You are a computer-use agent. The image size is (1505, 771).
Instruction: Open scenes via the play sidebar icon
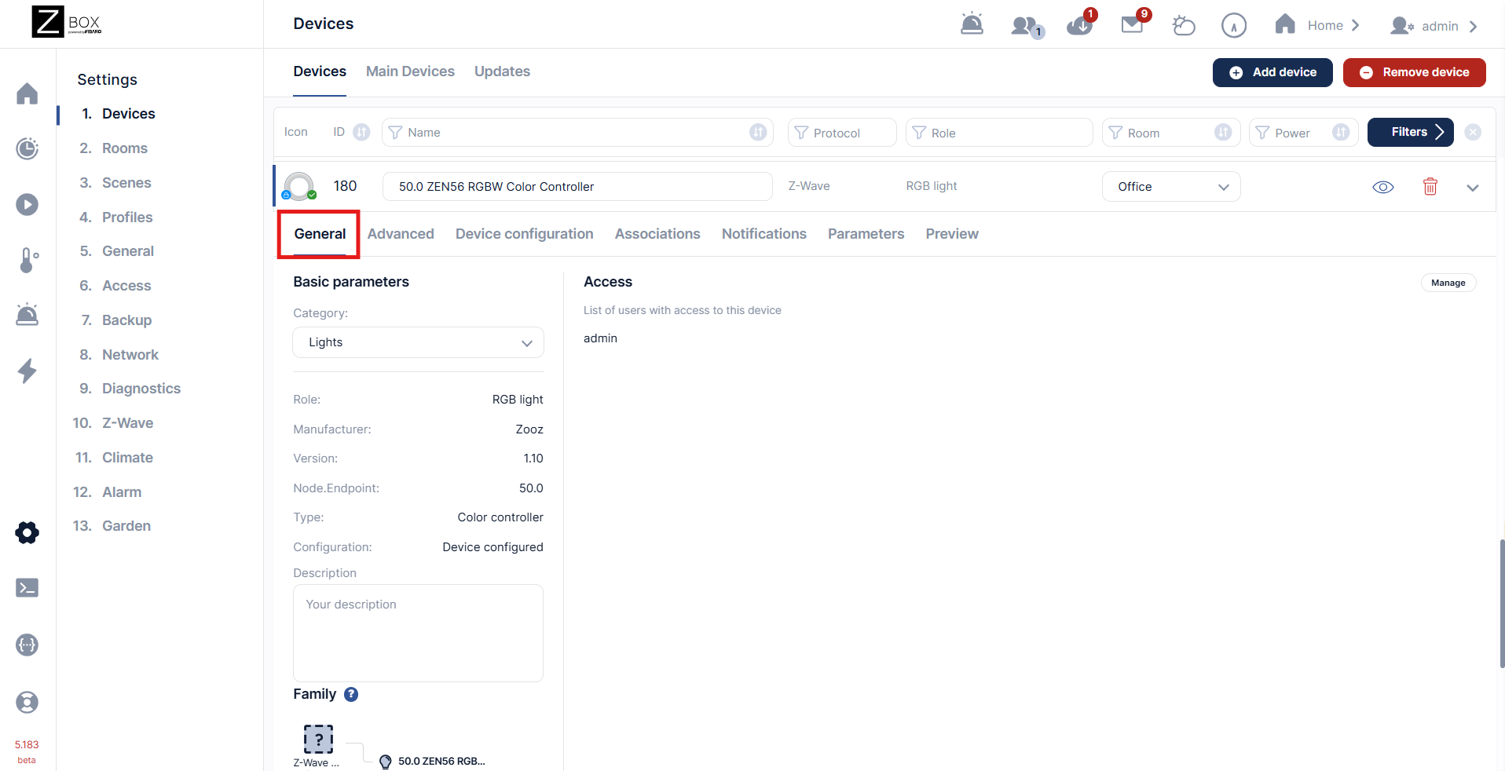[27, 205]
